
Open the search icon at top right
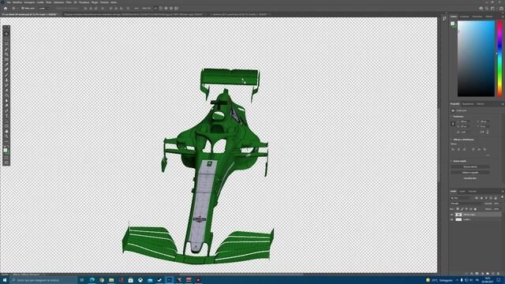coord(487,9)
